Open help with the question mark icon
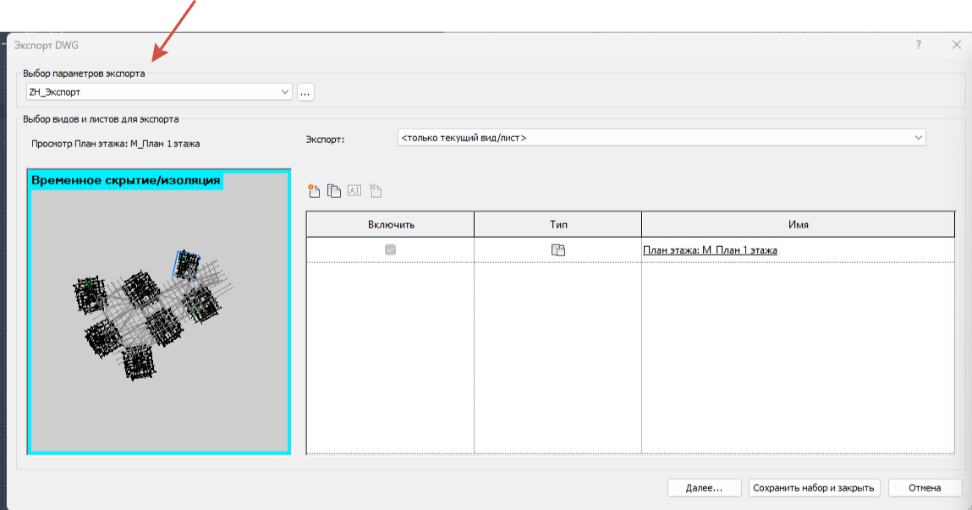Screen dimensions: 972x510 (x=919, y=45)
